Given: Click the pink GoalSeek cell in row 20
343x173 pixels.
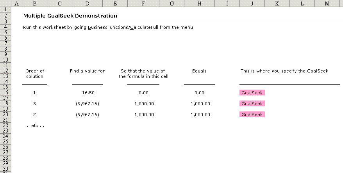Looking at the screenshot, I should pos(252,115).
